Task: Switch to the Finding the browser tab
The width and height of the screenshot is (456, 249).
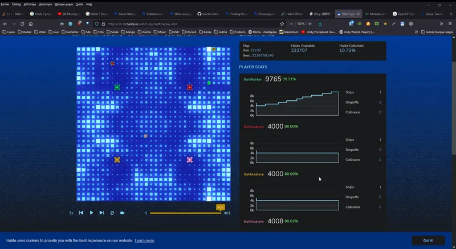Action: (x=236, y=14)
